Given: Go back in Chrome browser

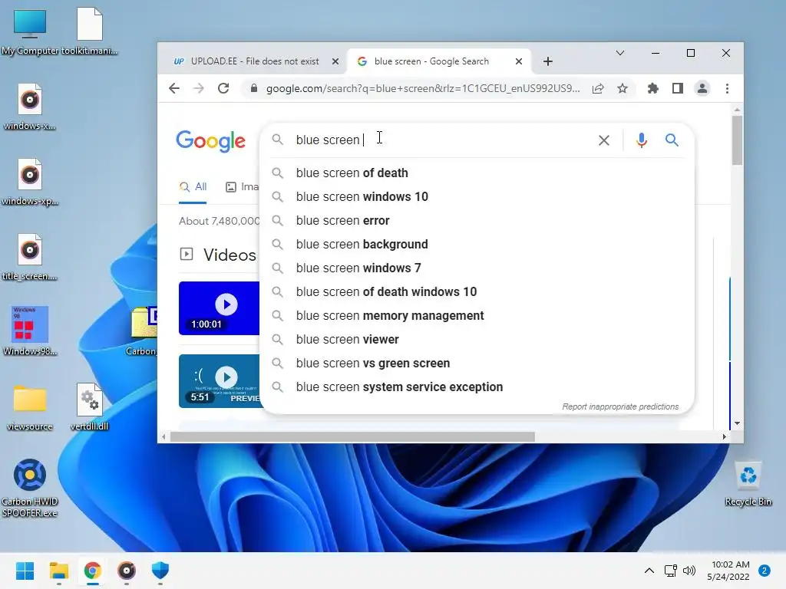Looking at the screenshot, I should point(174,89).
